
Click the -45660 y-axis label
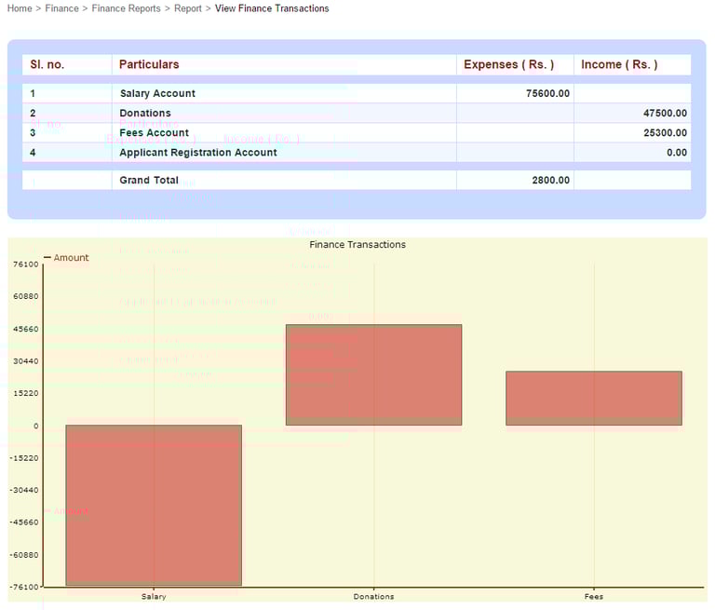point(24,522)
